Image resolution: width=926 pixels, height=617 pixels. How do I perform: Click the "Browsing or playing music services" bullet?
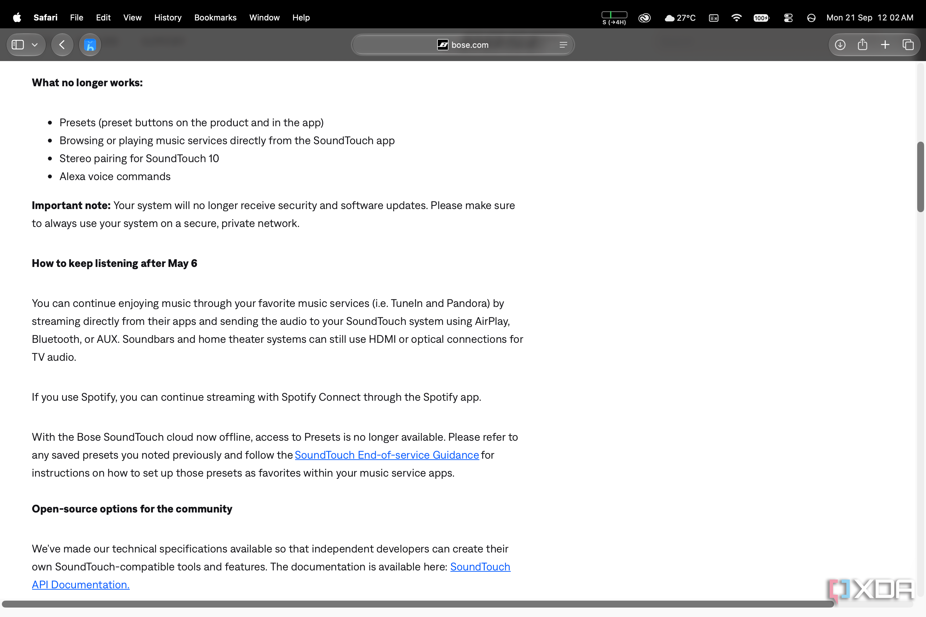click(x=227, y=140)
